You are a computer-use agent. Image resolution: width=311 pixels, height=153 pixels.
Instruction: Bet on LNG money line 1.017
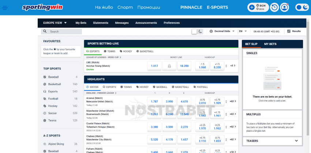point(154,66)
